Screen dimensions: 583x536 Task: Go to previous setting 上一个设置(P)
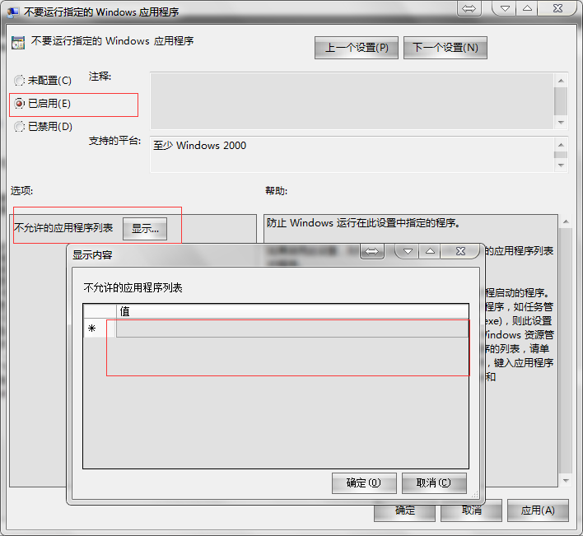[x=357, y=48]
